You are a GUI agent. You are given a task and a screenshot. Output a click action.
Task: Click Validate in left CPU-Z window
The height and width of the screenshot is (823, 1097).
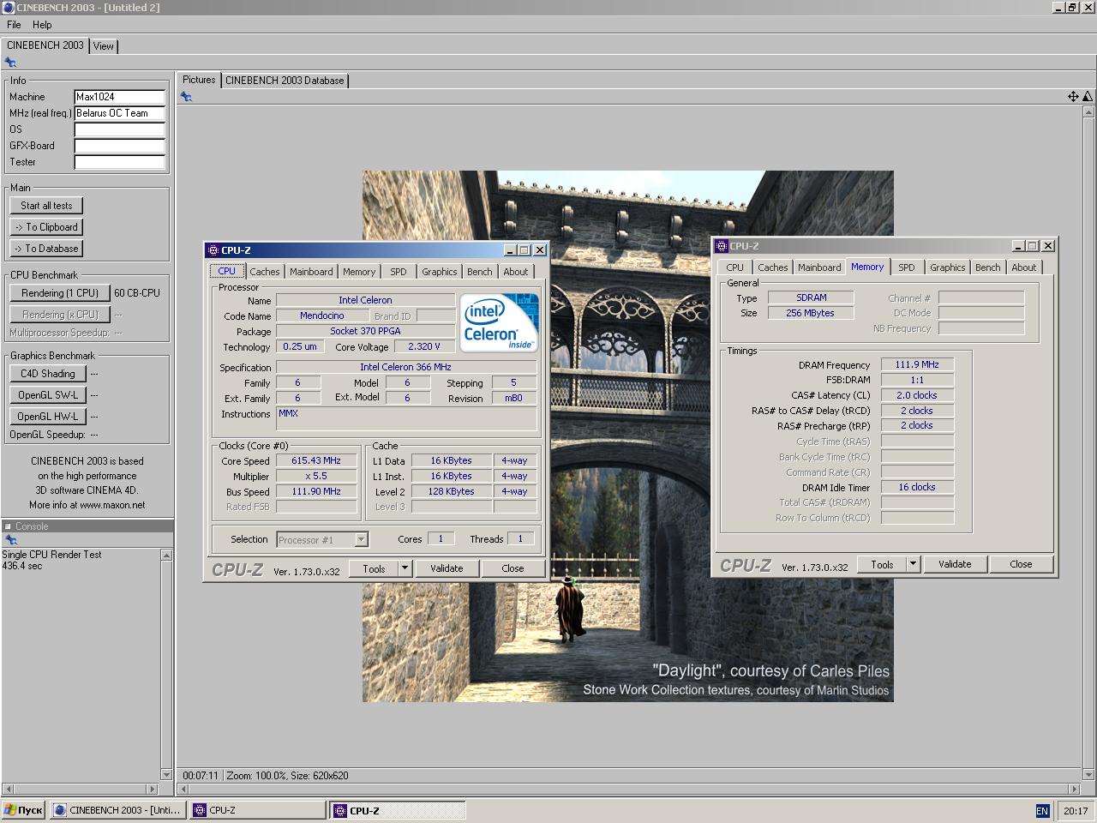(447, 568)
